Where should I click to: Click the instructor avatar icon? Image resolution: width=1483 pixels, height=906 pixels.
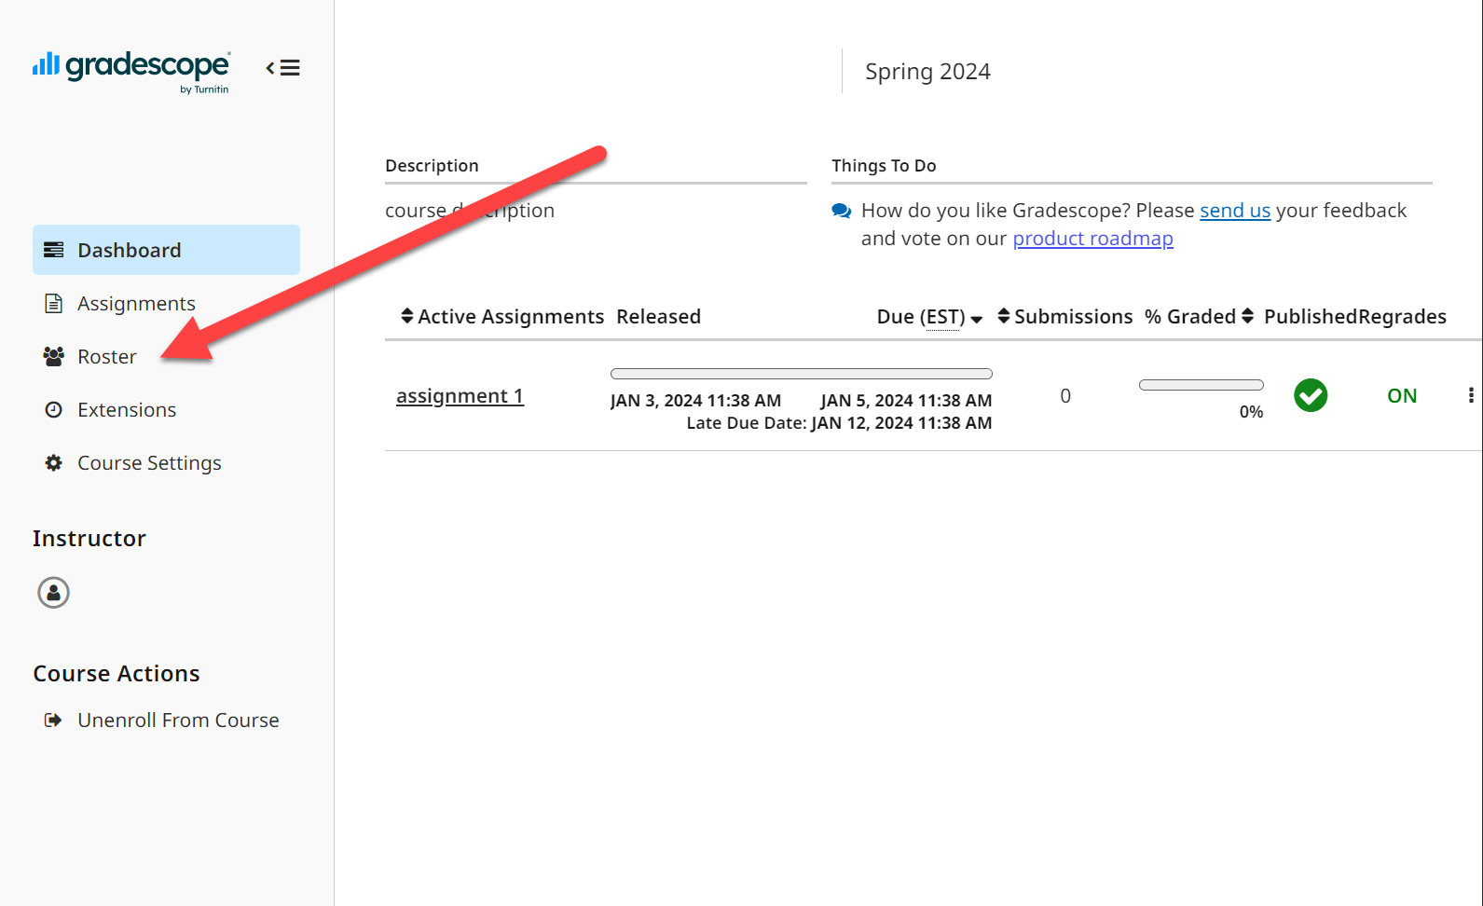coord(53,592)
